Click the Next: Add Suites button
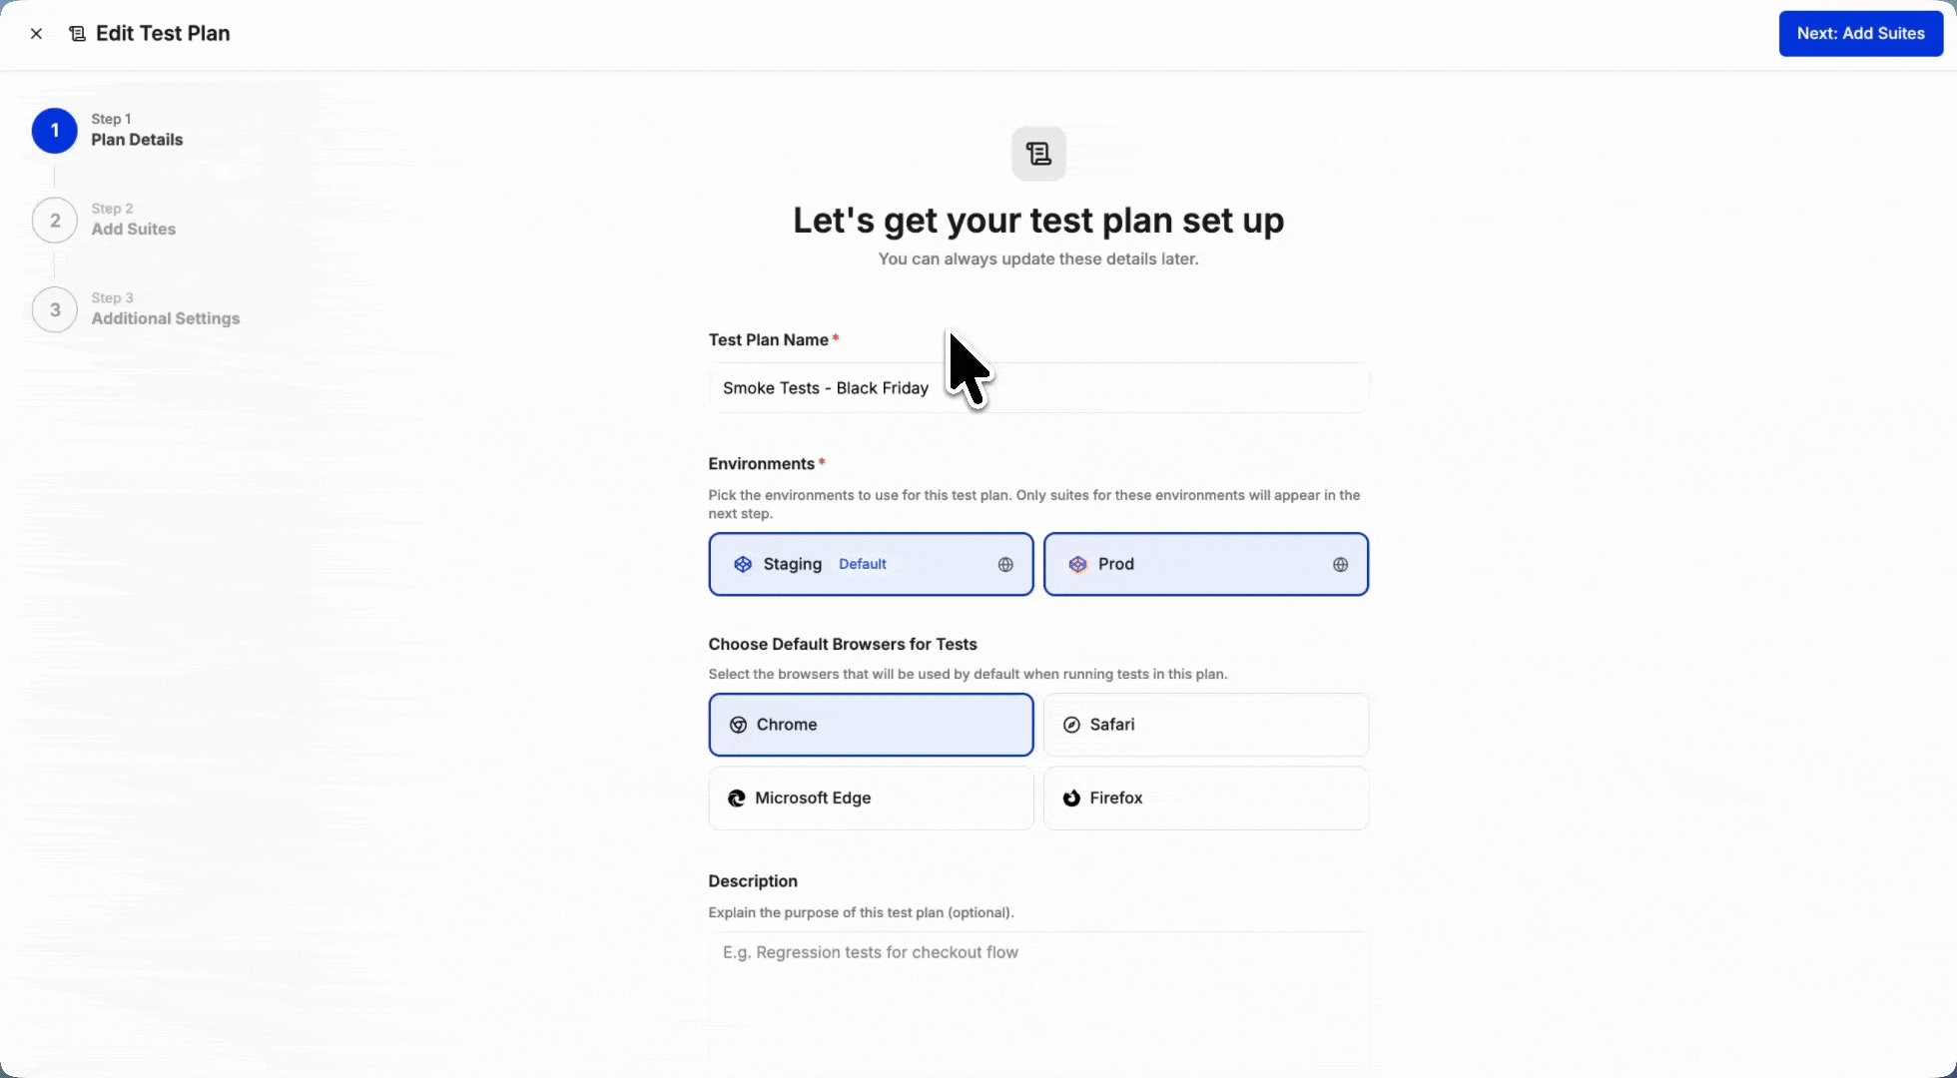Viewport: 1957px width, 1078px height. [x=1859, y=33]
